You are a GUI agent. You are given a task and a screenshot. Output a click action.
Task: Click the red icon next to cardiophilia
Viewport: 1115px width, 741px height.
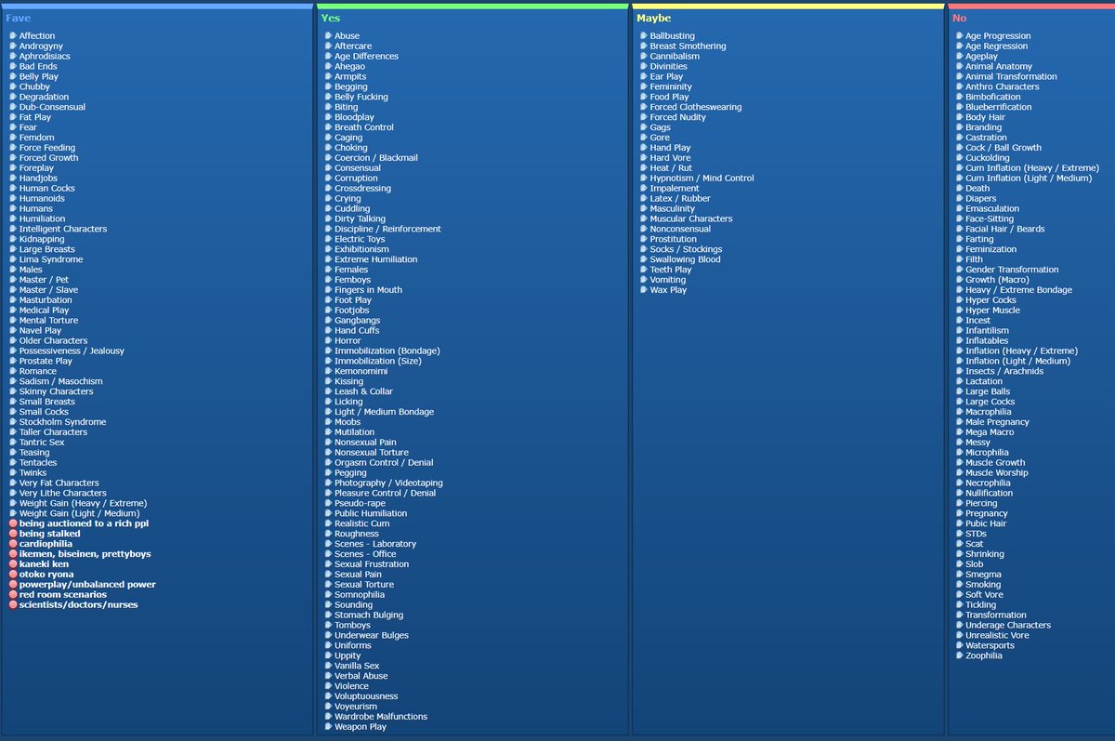coord(13,544)
